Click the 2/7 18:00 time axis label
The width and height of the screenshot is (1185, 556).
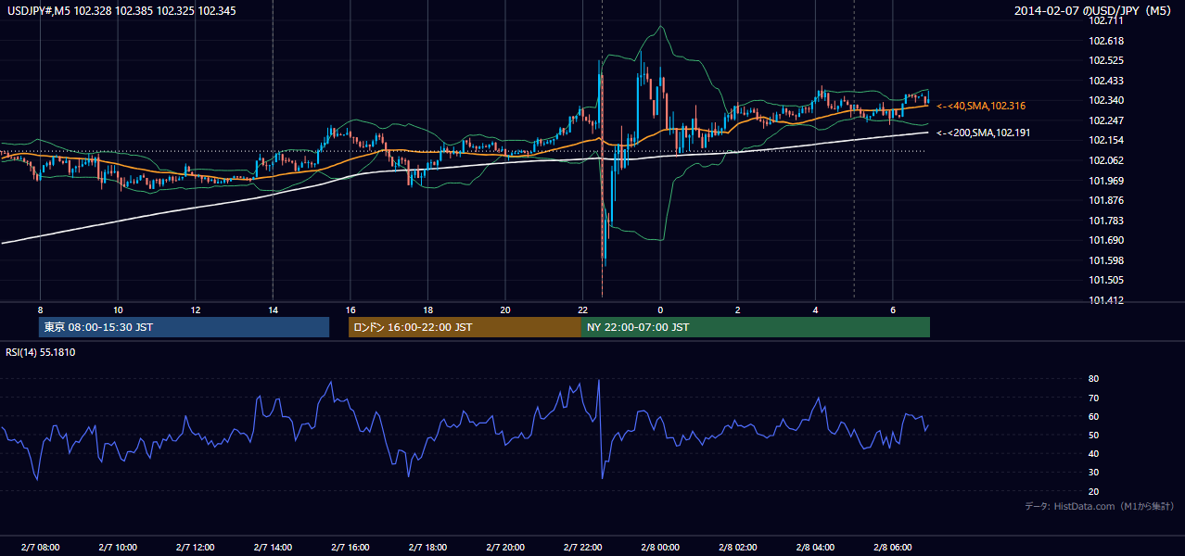[427, 547]
